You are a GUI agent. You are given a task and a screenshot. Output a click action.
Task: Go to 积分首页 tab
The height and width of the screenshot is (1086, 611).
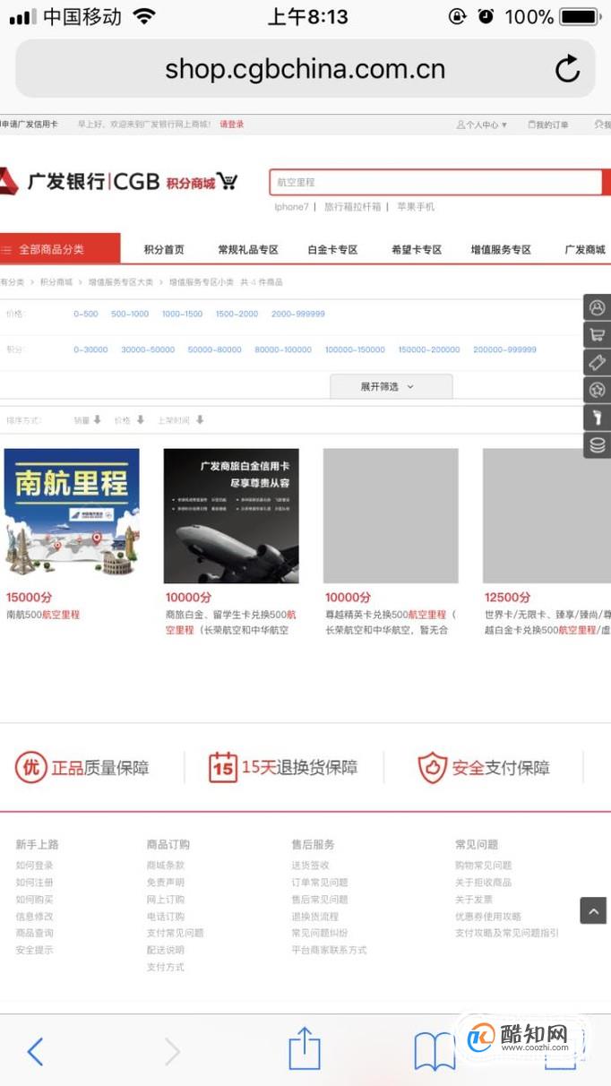click(x=164, y=250)
